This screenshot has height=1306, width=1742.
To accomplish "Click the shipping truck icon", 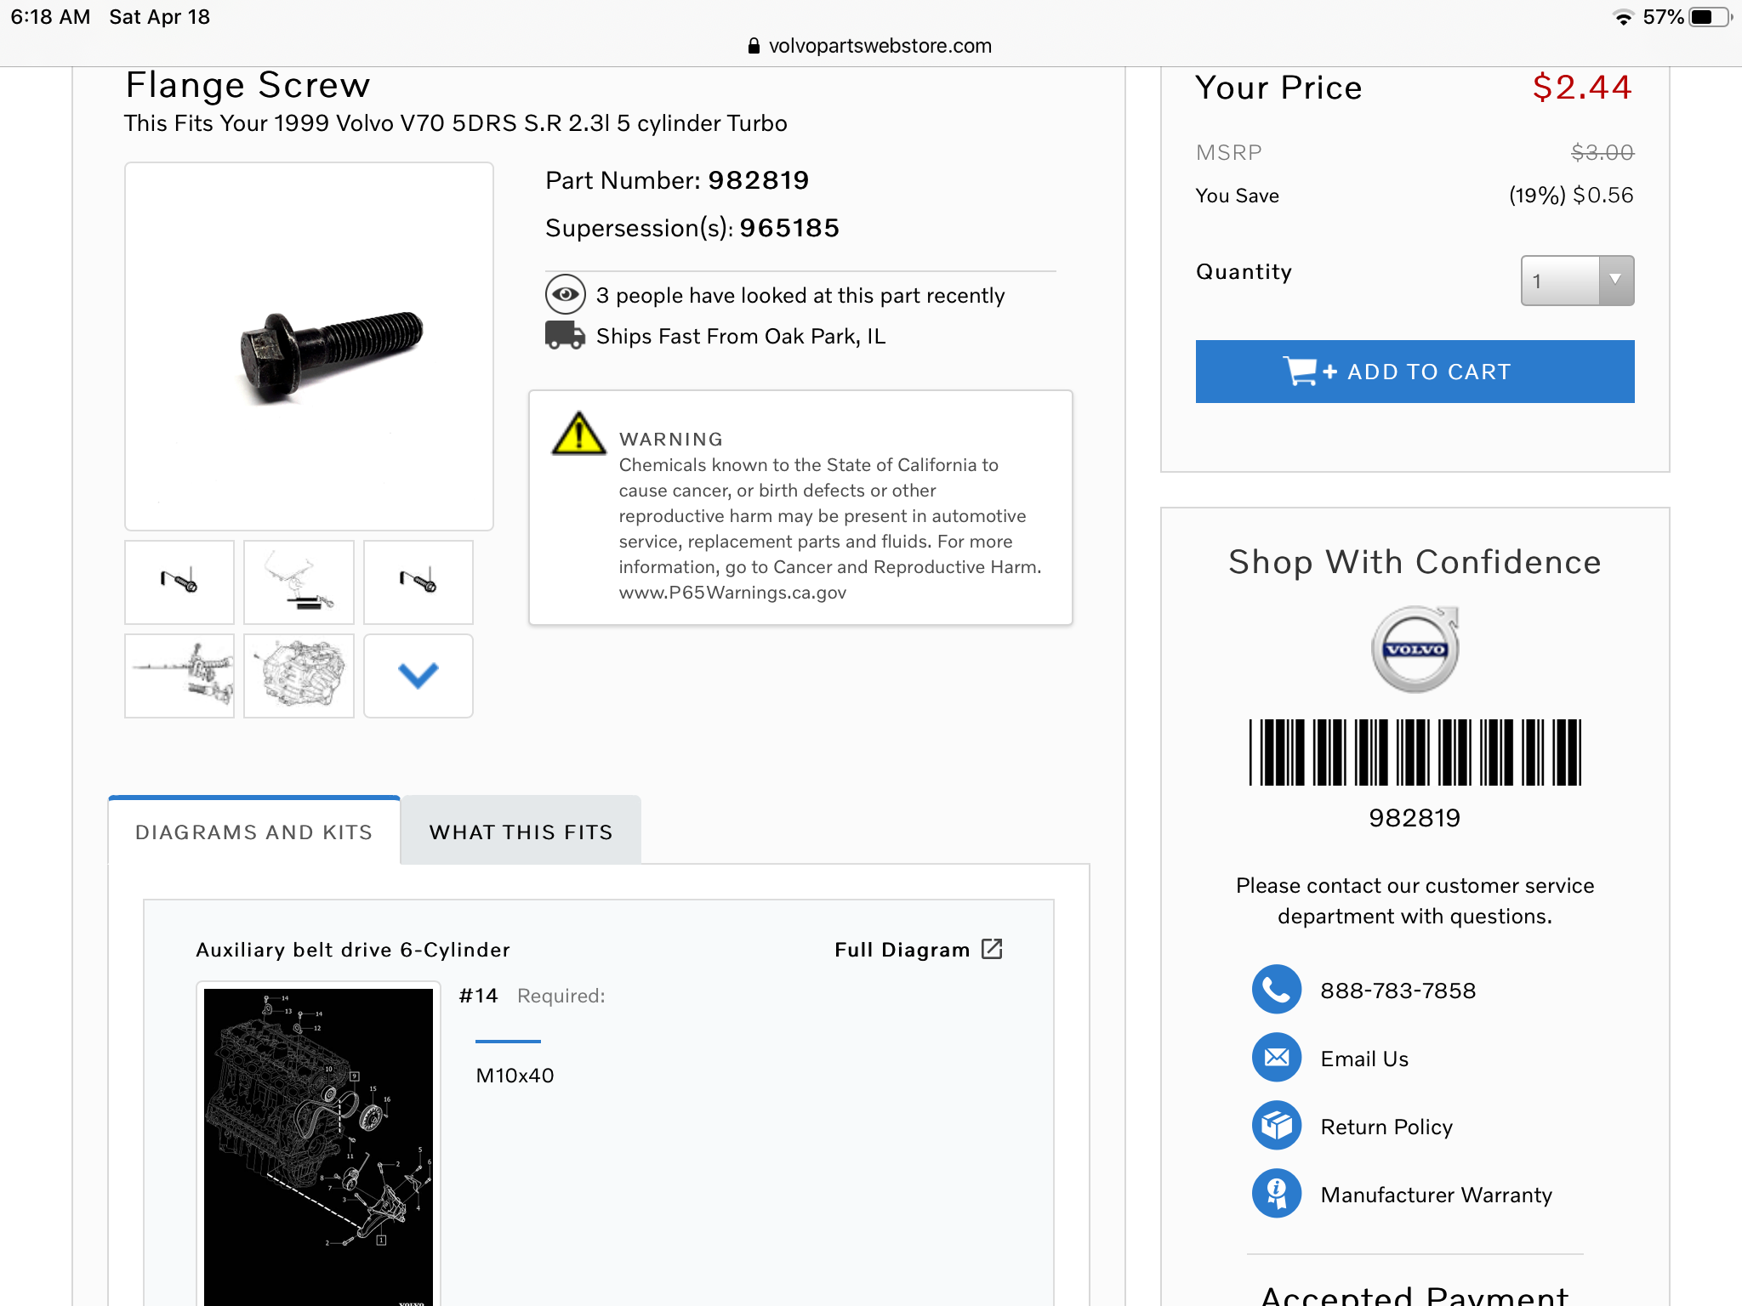I will pyautogui.click(x=565, y=336).
